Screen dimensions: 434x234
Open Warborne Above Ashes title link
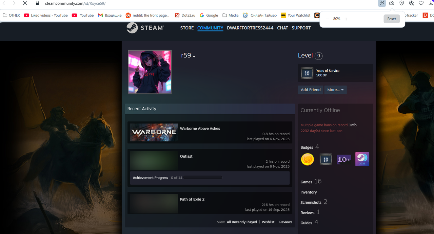tap(200, 128)
